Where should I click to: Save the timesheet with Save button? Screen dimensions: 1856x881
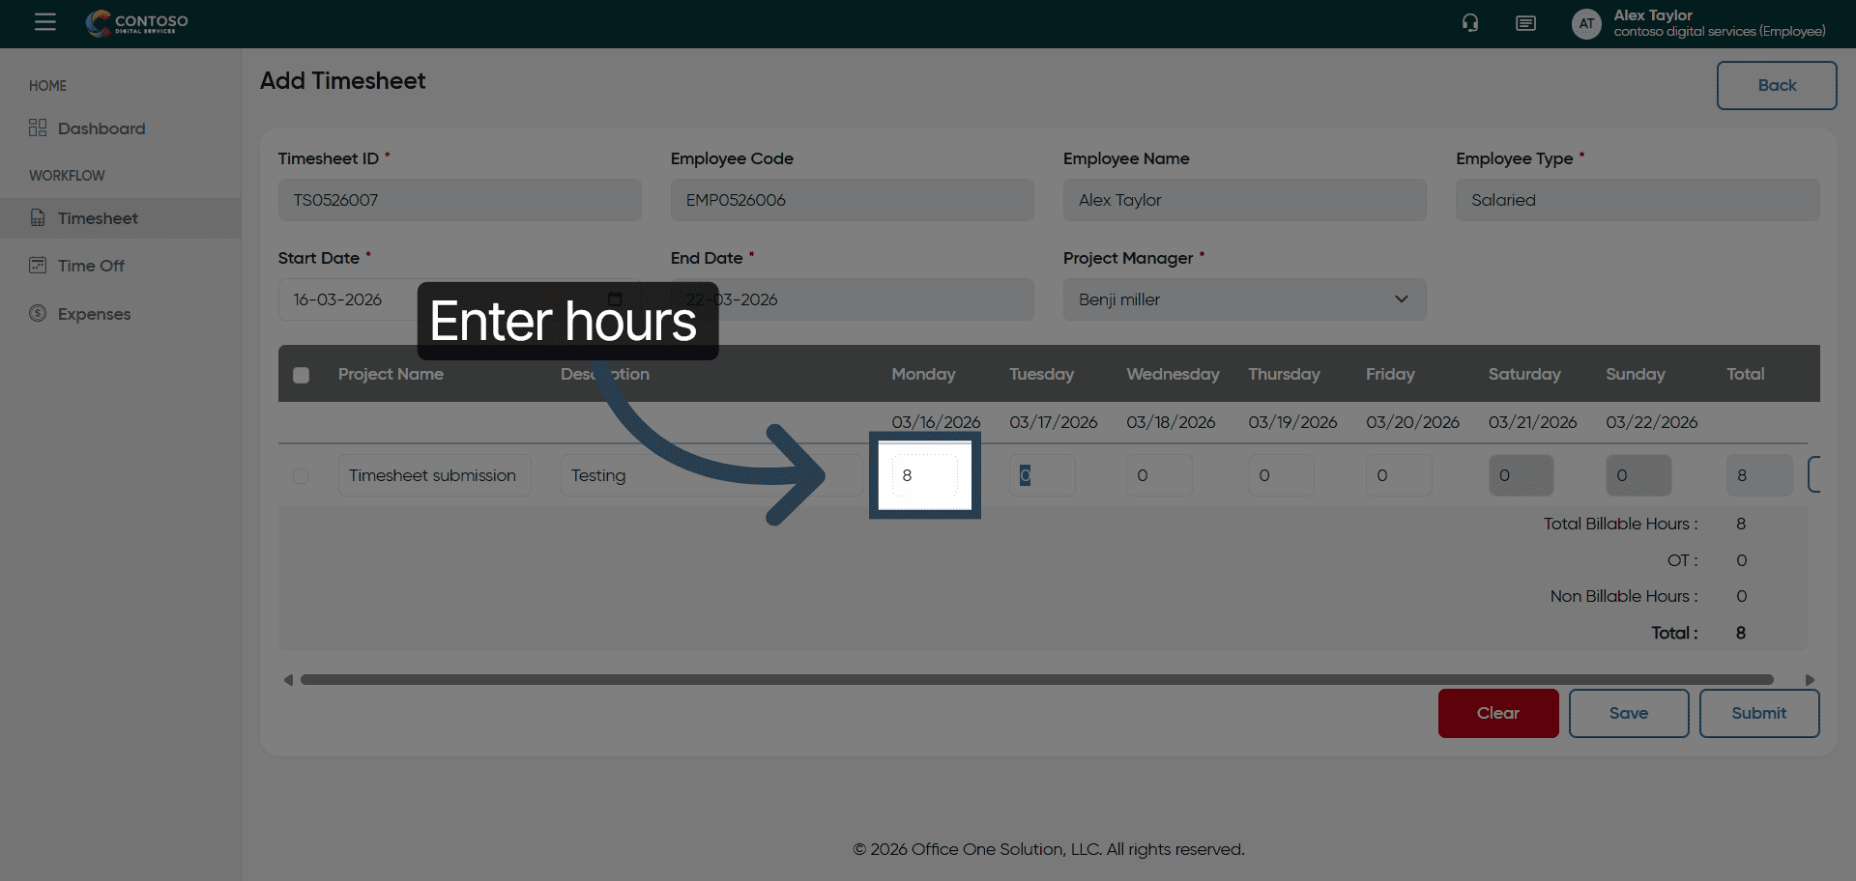(1628, 713)
